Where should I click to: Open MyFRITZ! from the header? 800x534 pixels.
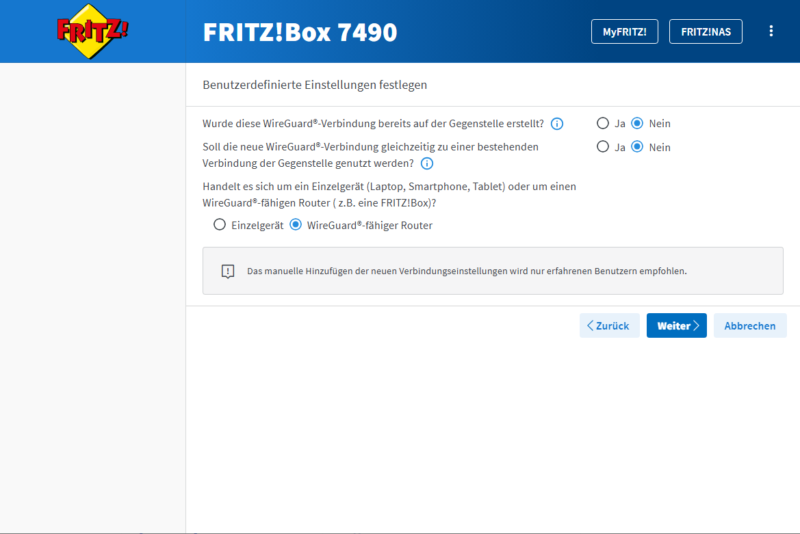pos(624,32)
